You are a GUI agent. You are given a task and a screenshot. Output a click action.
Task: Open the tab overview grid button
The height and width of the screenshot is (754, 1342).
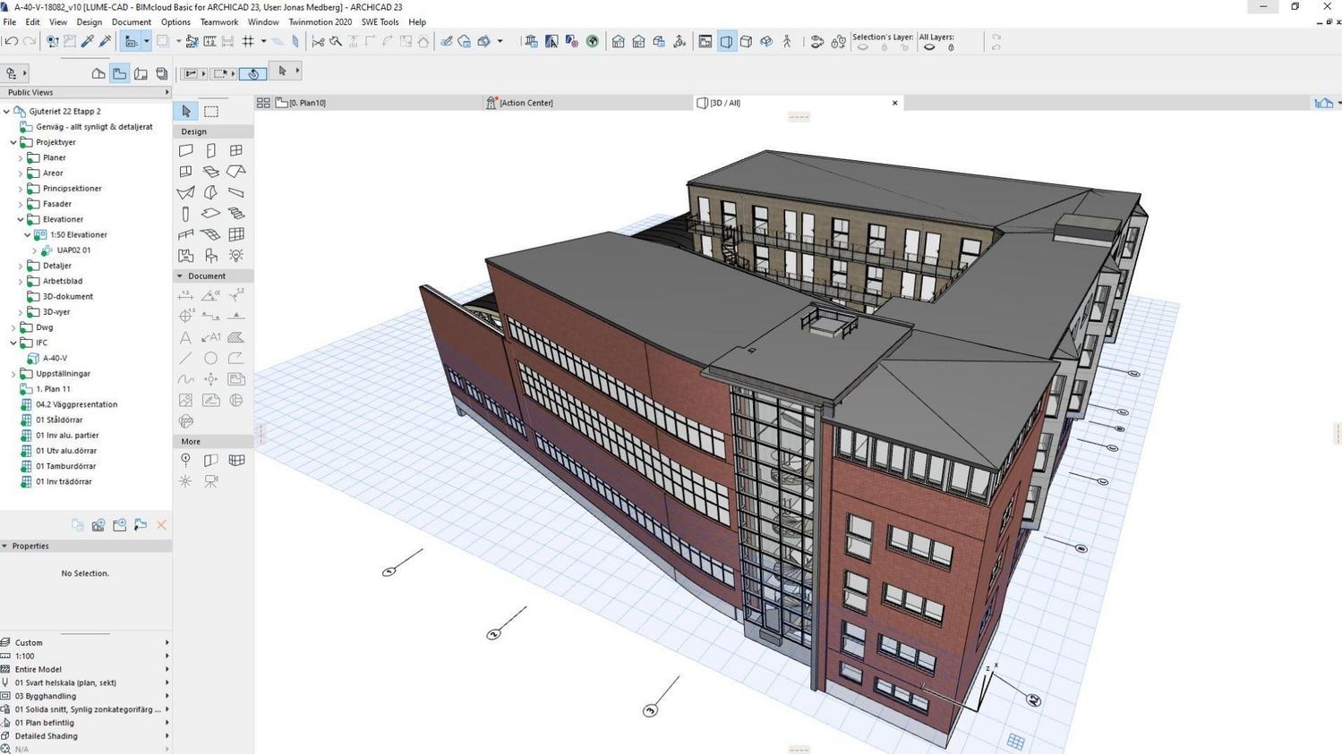click(263, 103)
